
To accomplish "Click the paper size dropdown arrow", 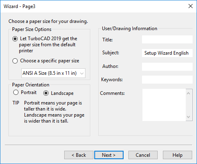I will click(82, 73).
